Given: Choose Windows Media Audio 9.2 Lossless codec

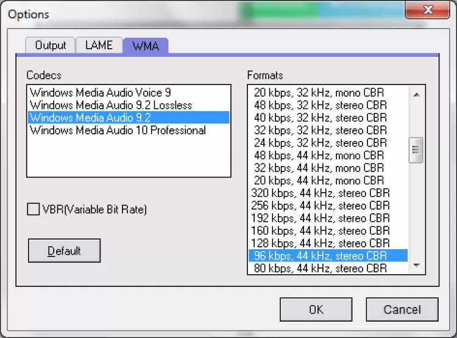Looking at the screenshot, I should [x=111, y=105].
